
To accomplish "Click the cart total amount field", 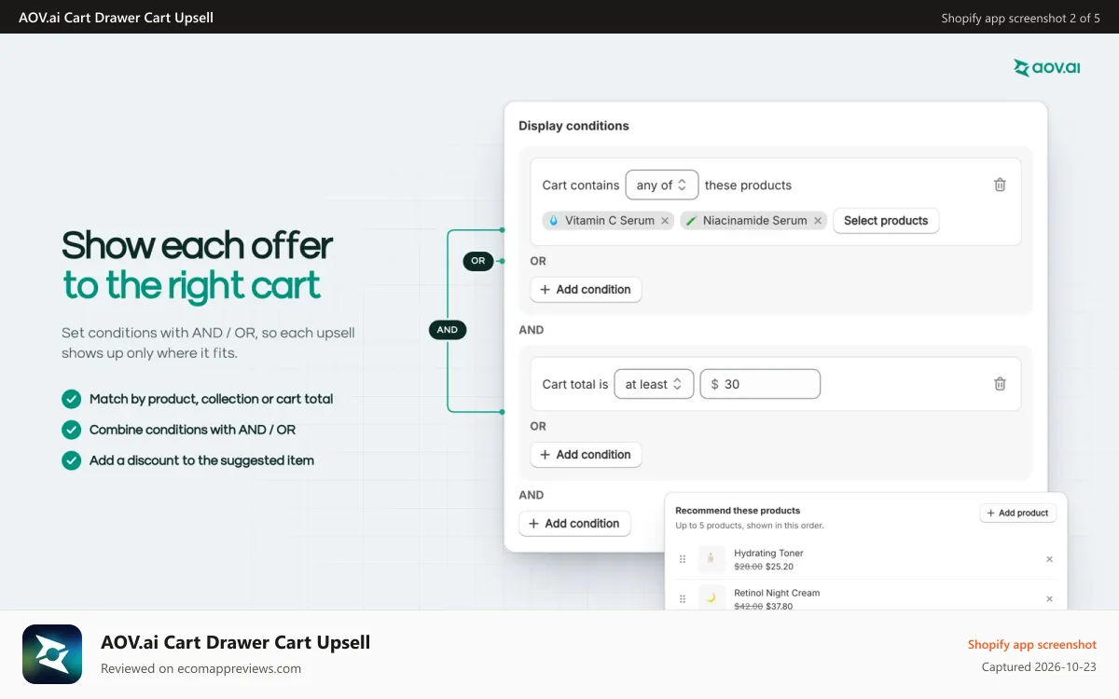I will (x=760, y=384).
